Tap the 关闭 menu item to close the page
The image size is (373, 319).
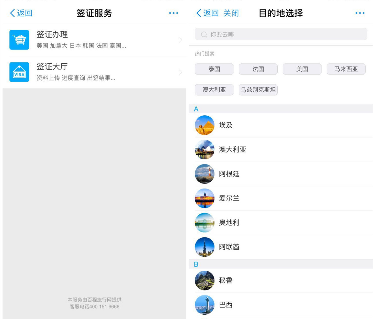tap(231, 13)
